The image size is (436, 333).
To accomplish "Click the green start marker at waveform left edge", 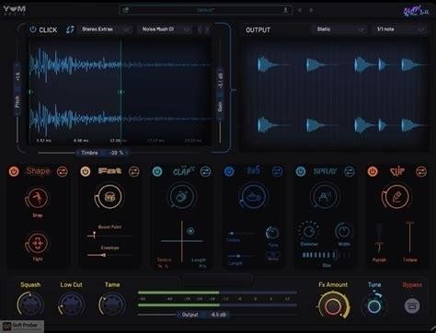I will point(30,92).
